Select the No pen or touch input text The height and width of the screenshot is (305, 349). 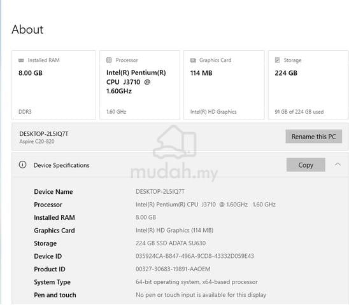pos(201,295)
